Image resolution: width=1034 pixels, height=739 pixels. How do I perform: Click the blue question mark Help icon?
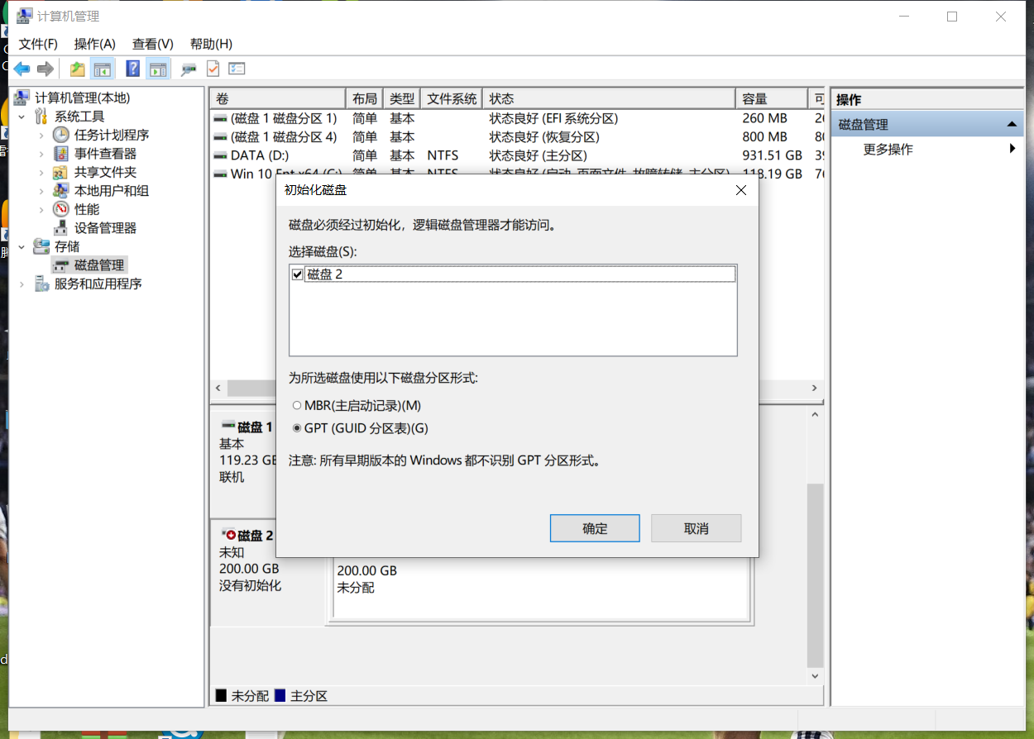click(132, 69)
